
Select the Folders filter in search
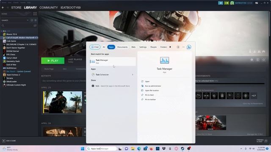[163, 47]
